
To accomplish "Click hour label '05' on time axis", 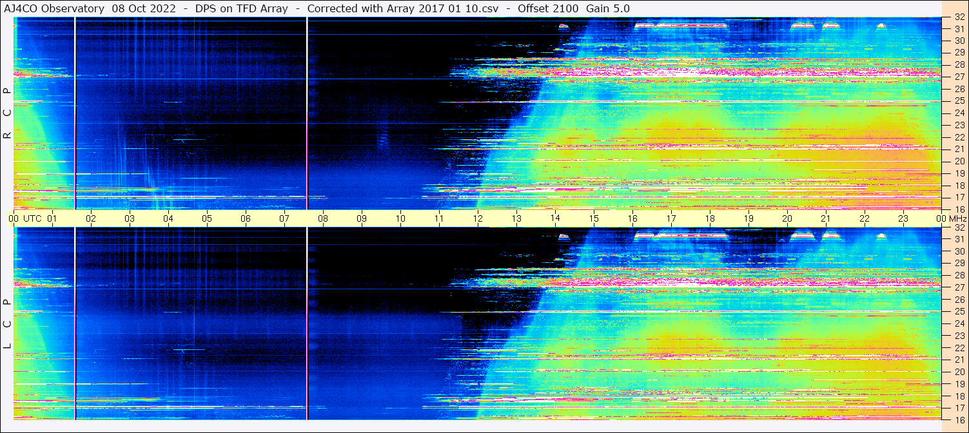I will (x=207, y=218).
